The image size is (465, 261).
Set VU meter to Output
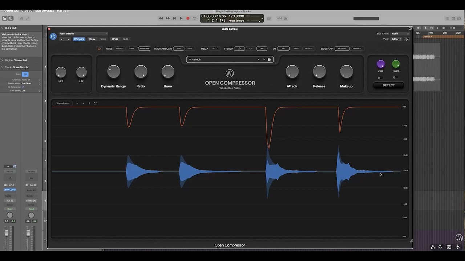coord(308,49)
